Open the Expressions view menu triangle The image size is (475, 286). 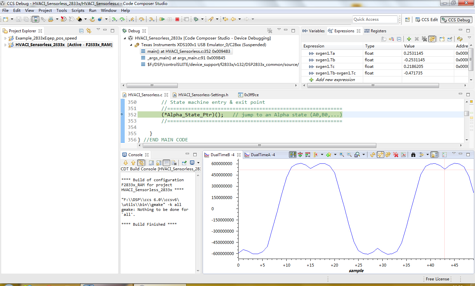[469, 38]
